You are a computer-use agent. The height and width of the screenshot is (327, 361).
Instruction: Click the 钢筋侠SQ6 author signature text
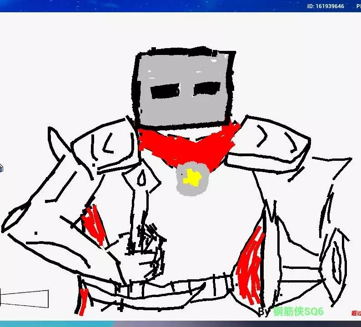298,312
